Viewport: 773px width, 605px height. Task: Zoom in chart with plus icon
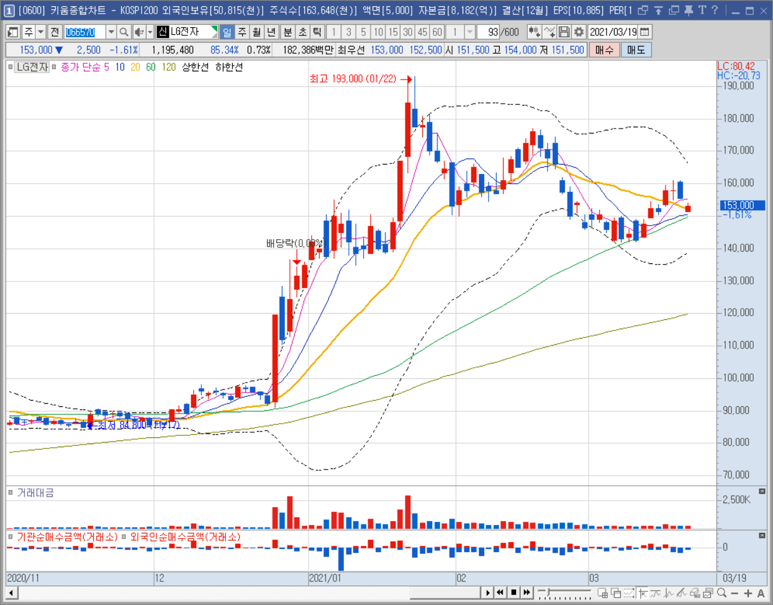[748, 593]
